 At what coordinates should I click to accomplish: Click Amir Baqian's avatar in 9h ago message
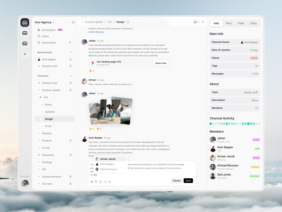pos(84,139)
